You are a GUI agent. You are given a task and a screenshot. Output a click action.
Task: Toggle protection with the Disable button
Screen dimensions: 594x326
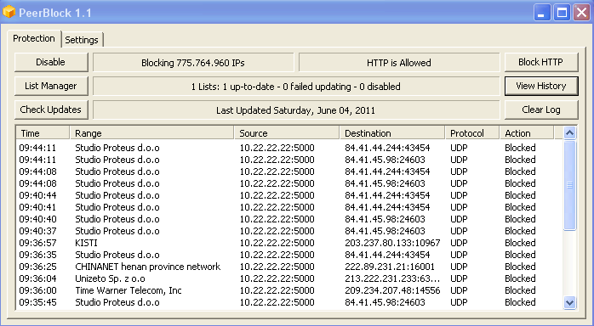coord(51,62)
